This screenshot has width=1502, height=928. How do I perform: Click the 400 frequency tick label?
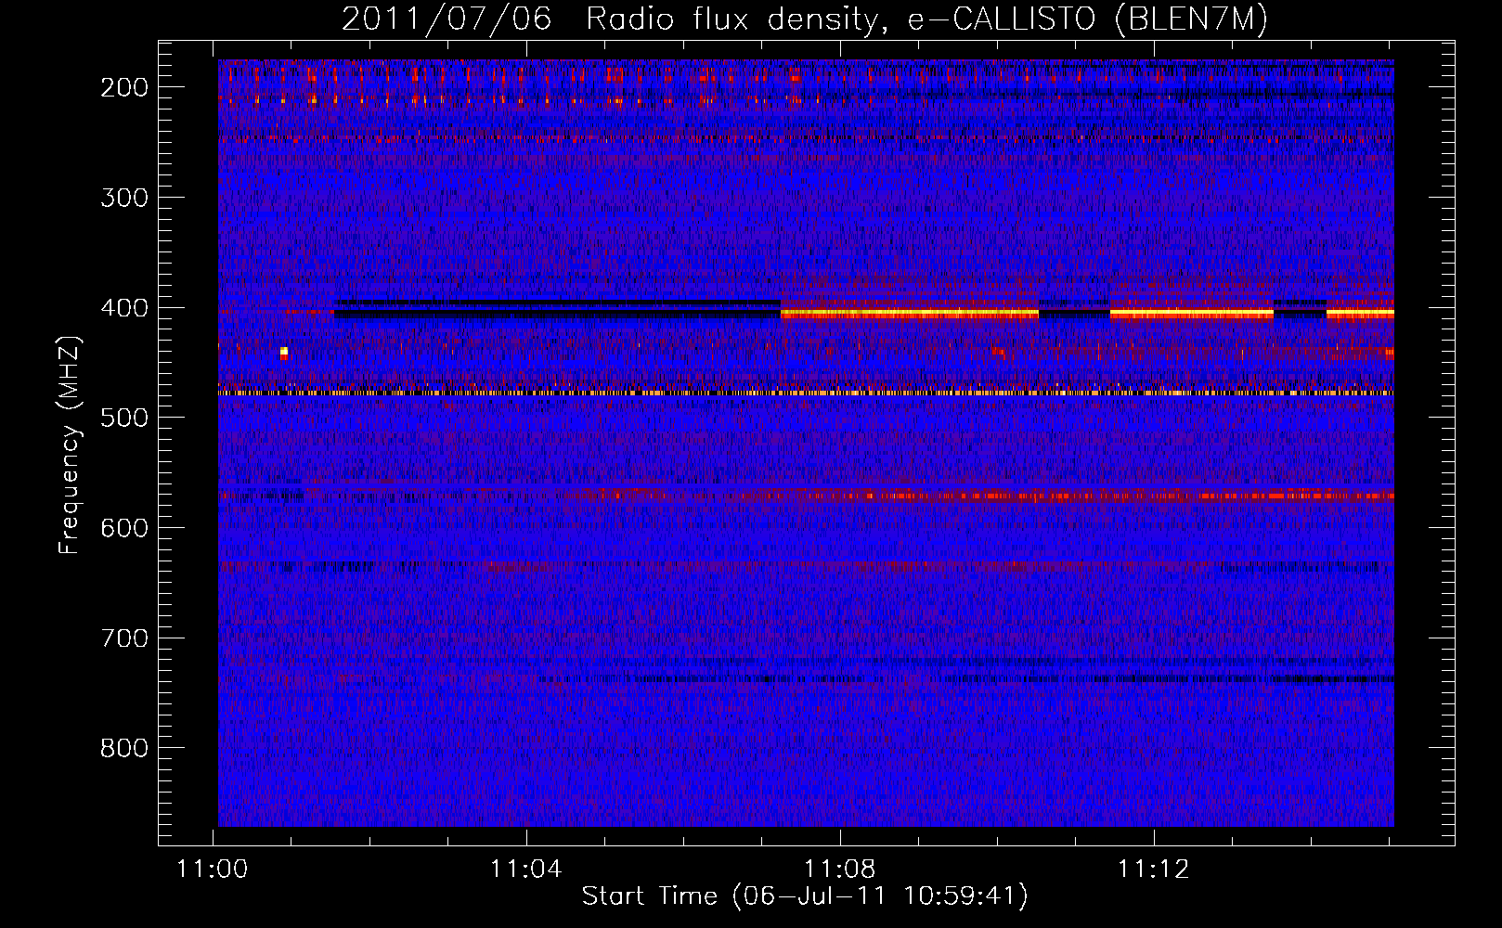[124, 308]
